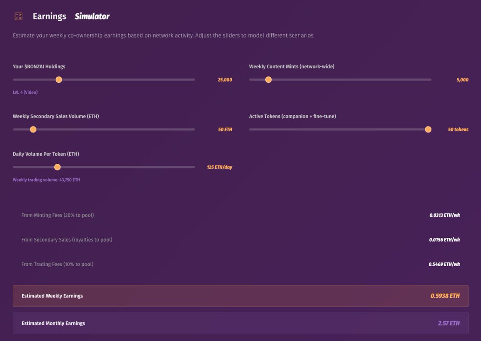Click the Weekly Content Mints (network-wide) label
481x341 pixels.
click(x=292, y=66)
